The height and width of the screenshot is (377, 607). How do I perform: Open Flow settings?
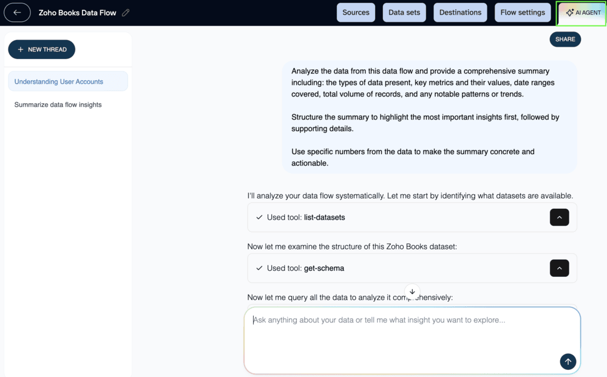[x=522, y=12]
